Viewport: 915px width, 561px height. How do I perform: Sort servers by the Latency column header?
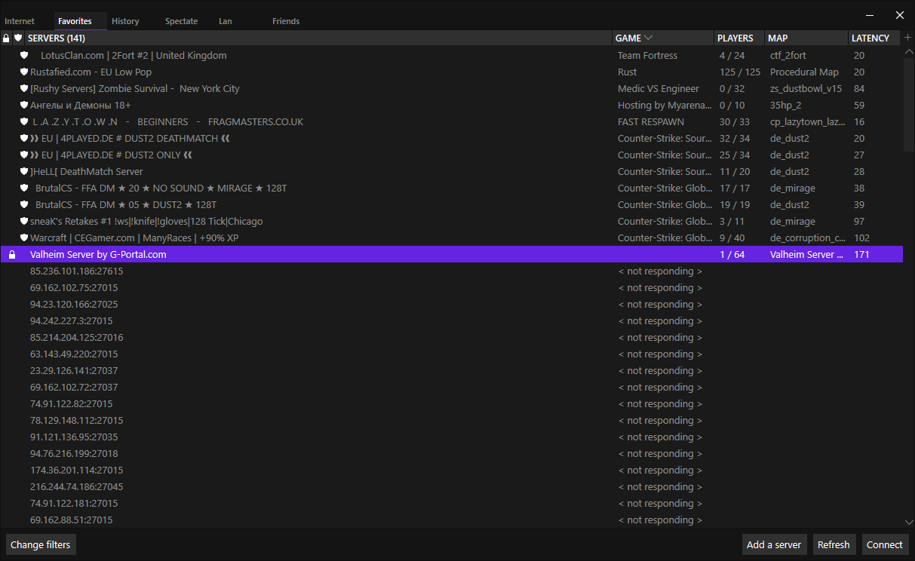[870, 38]
